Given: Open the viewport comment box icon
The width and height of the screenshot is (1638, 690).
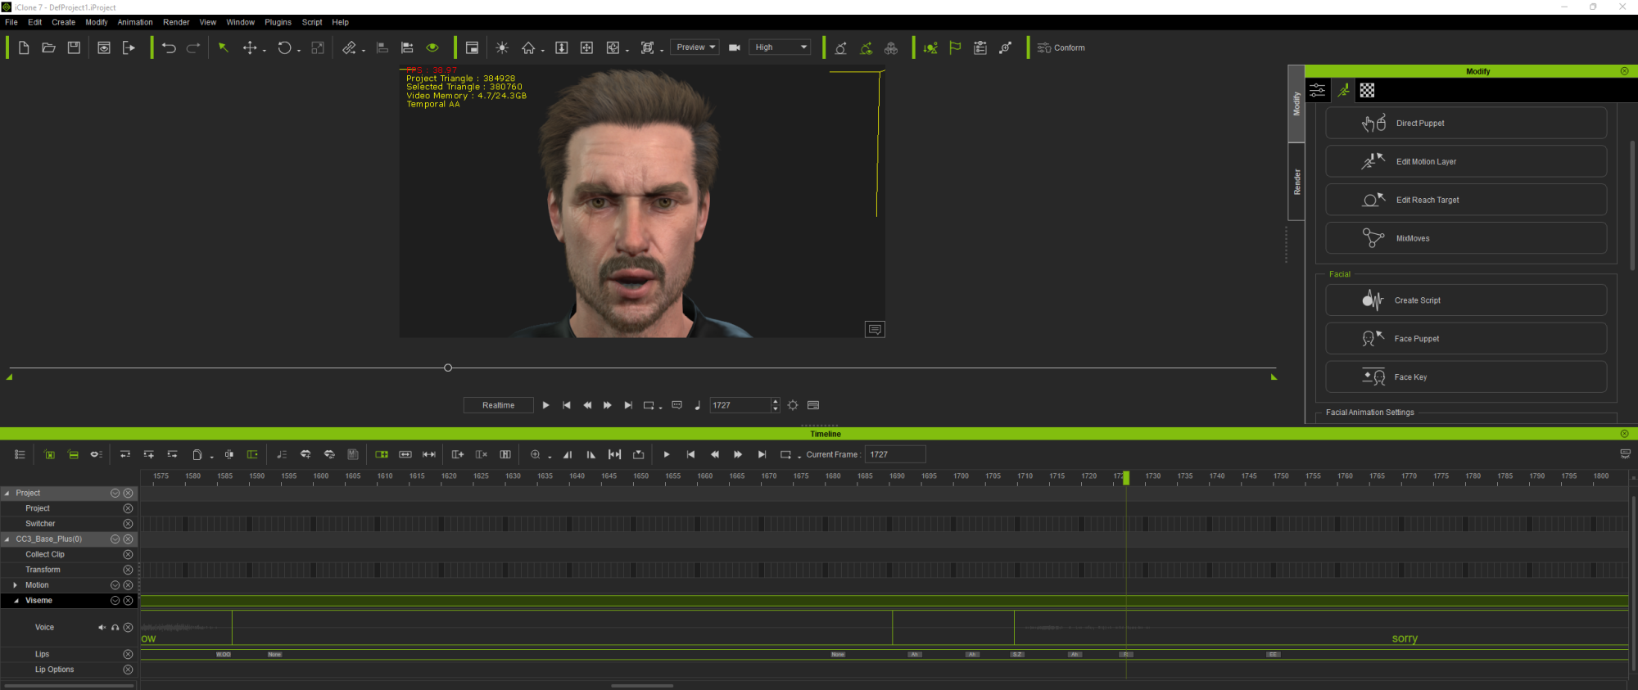Looking at the screenshot, I should (875, 329).
